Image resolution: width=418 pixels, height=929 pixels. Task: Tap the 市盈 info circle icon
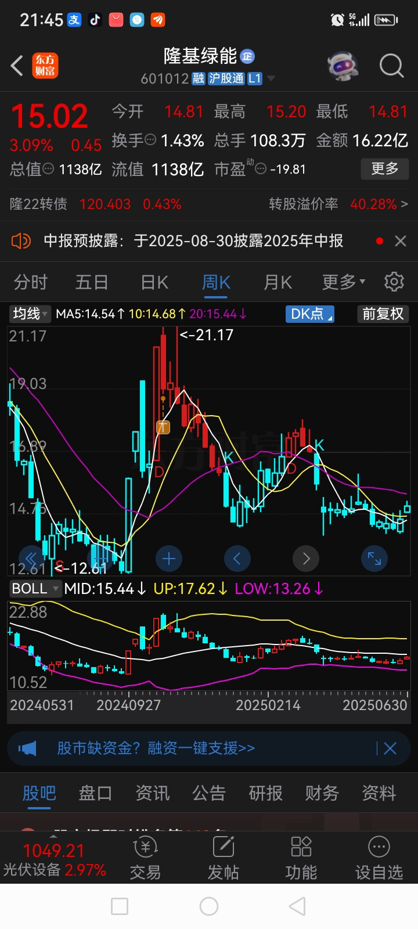[x=261, y=169]
